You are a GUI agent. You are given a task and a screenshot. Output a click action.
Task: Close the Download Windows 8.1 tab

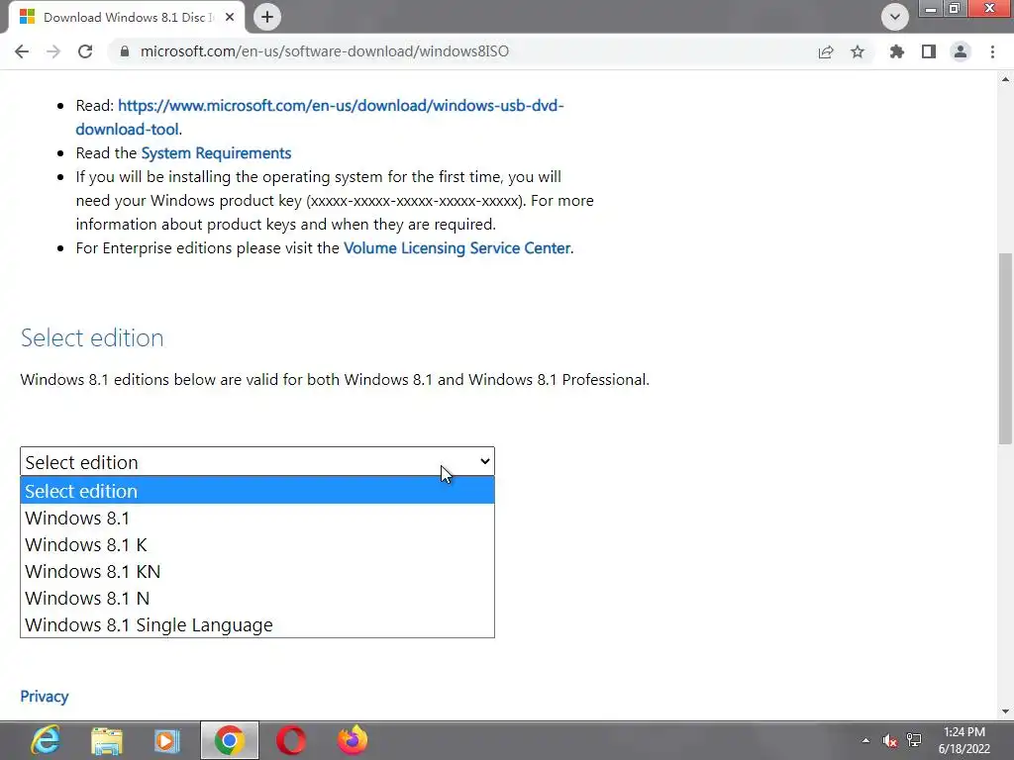pos(230,18)
